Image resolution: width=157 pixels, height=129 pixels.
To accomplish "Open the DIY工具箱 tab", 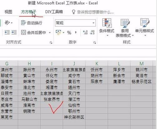I will point(54,12).
